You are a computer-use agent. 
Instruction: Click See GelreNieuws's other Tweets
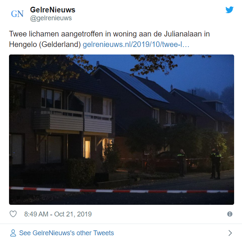coord(66,233)
